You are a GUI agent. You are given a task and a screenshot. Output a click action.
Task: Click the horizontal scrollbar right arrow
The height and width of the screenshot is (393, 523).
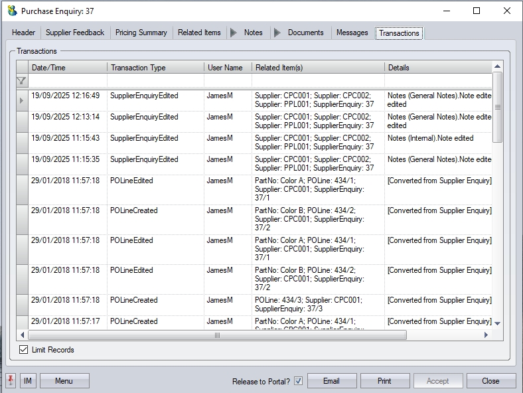click(x=486, y=335)
